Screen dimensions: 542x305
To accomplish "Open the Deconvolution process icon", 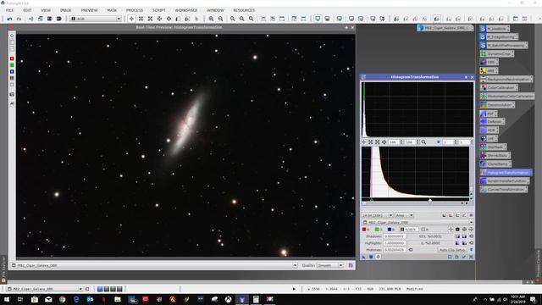I will tap(497, 104).
